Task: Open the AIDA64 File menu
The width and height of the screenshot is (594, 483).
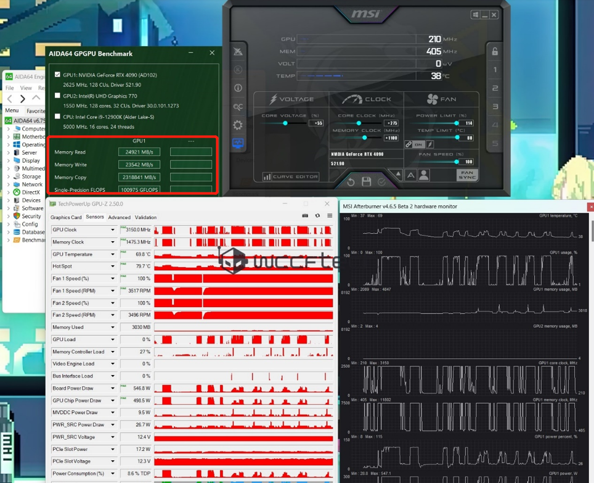Action: point(9,88)
